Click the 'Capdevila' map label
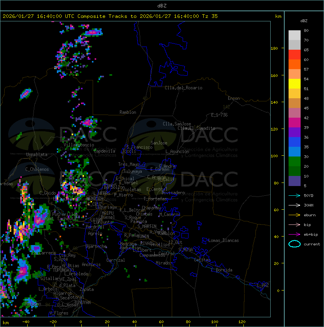Viewport: 324px width, 327px height. pyautogui.click(x=104, y=151)
